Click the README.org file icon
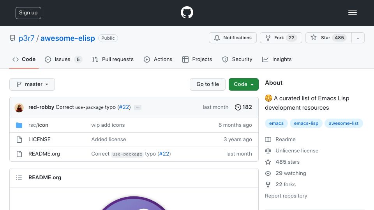Image resolution: width=374 pixels, height=210 pixels. pyautogui.click(x=19, y=154)
